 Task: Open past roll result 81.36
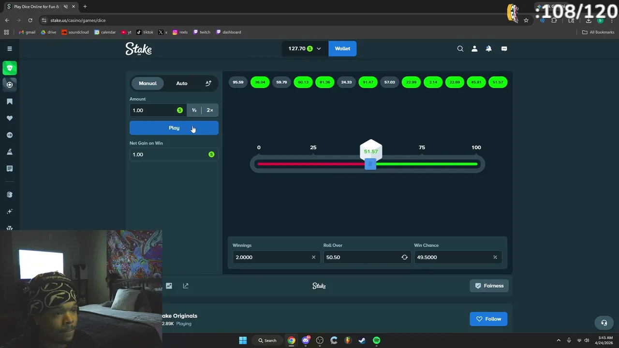coord(324,82)
